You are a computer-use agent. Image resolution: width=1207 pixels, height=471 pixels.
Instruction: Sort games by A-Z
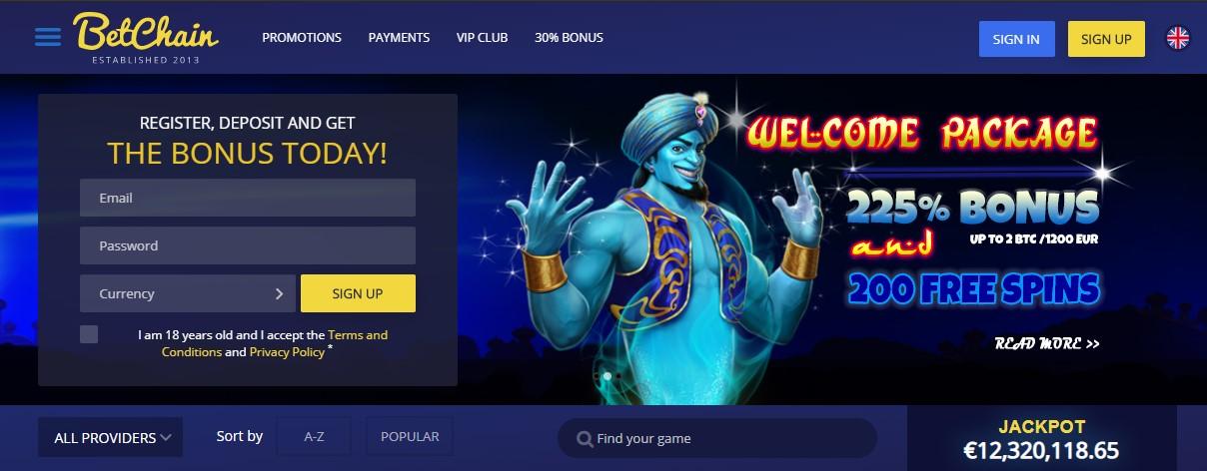click(314, 436)
